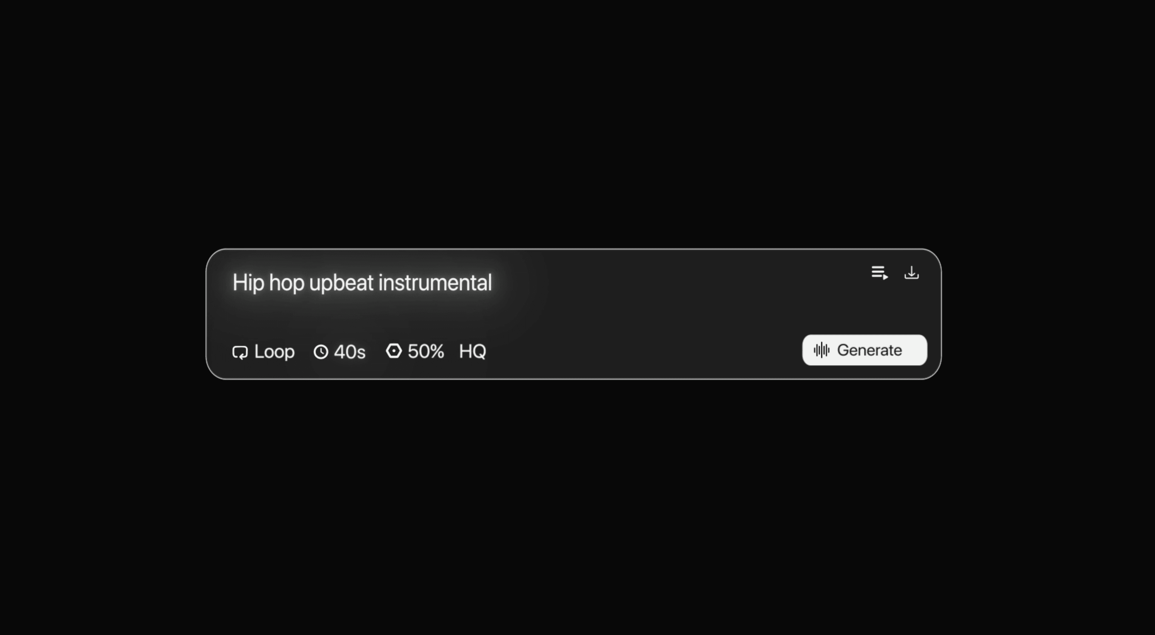Place cursor on the word instrumental

435,283
